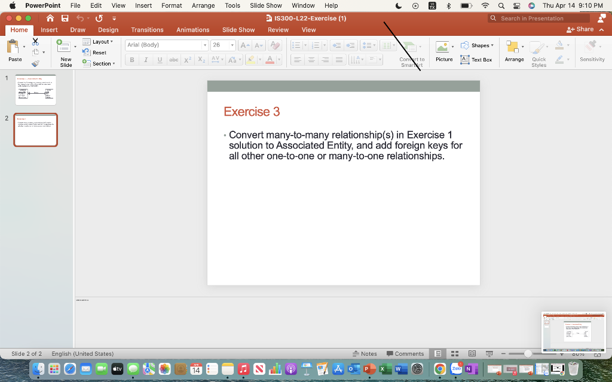Select slide 1 thumbnail in the sidebar
The width and height of the screenshot is (612, 382).
(35, 90)
